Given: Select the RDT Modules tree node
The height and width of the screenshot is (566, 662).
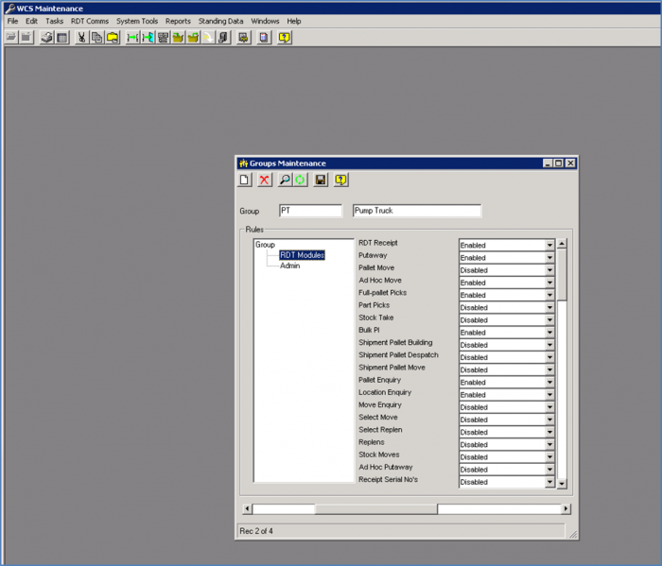Looking at the screenshot, I should 303,255.
